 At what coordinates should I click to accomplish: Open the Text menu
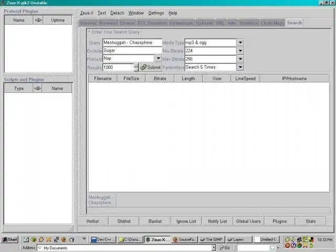[x=102, y=13]
